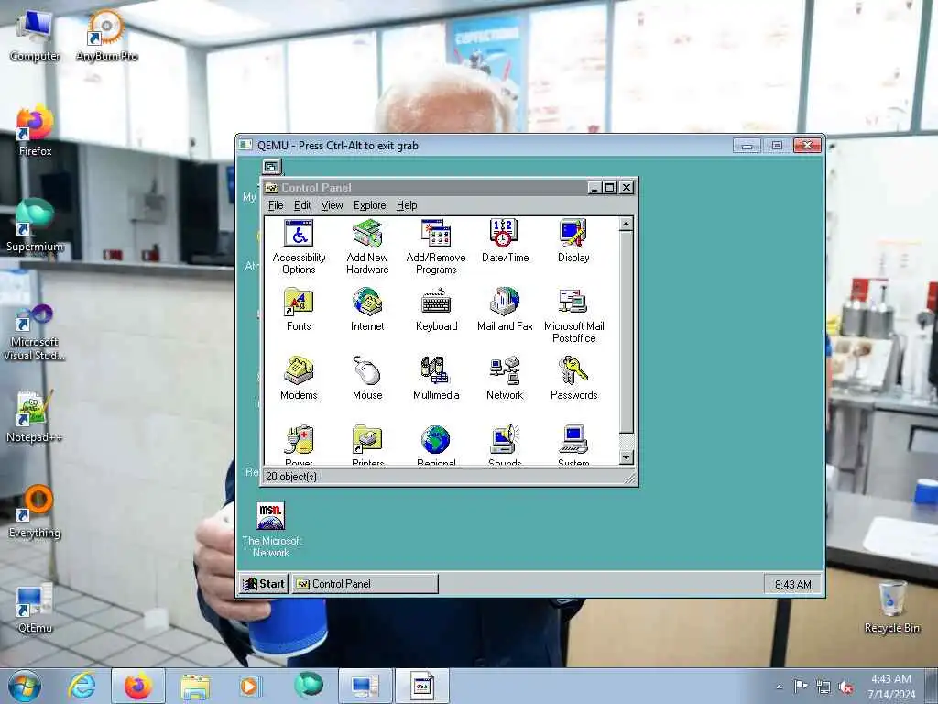Screen dimensions: 938x704
Task: Click the Action Center flag tray icon
Action: click(801, 686)
